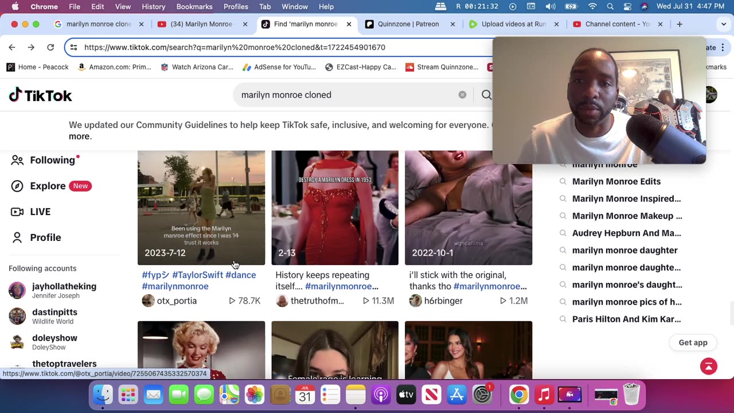This screenshot has height=413, width=734.
Task: Open Finder from the Dock
Action: (x=103, y=395)
